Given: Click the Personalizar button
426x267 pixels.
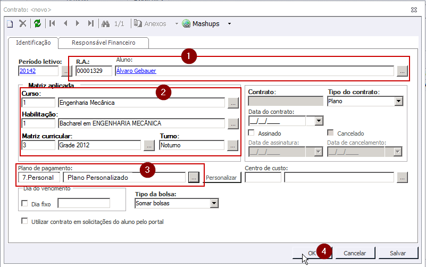Looking at the screenshot, I should [x=222, y=178].
